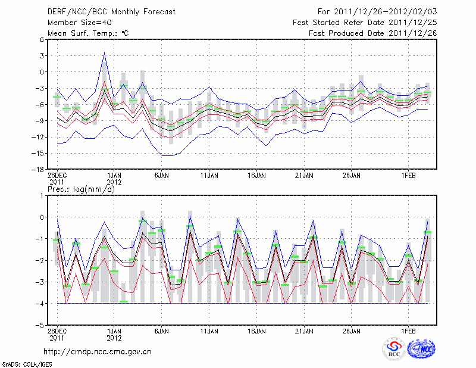Click 26JAN tick on precipitation chart axis
This screenshot has height=368, width=476.
click(352, 329)
